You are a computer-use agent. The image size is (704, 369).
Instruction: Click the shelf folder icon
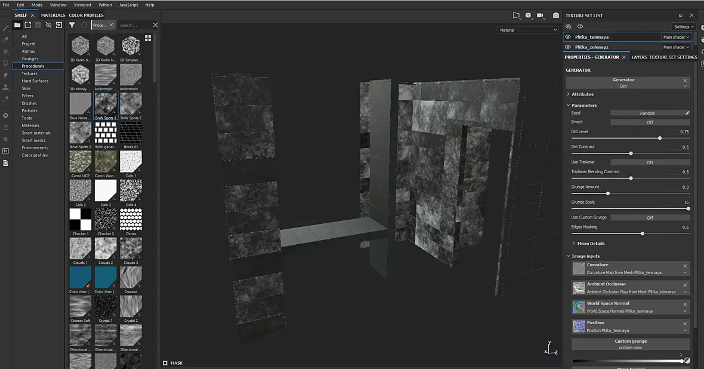17,25
